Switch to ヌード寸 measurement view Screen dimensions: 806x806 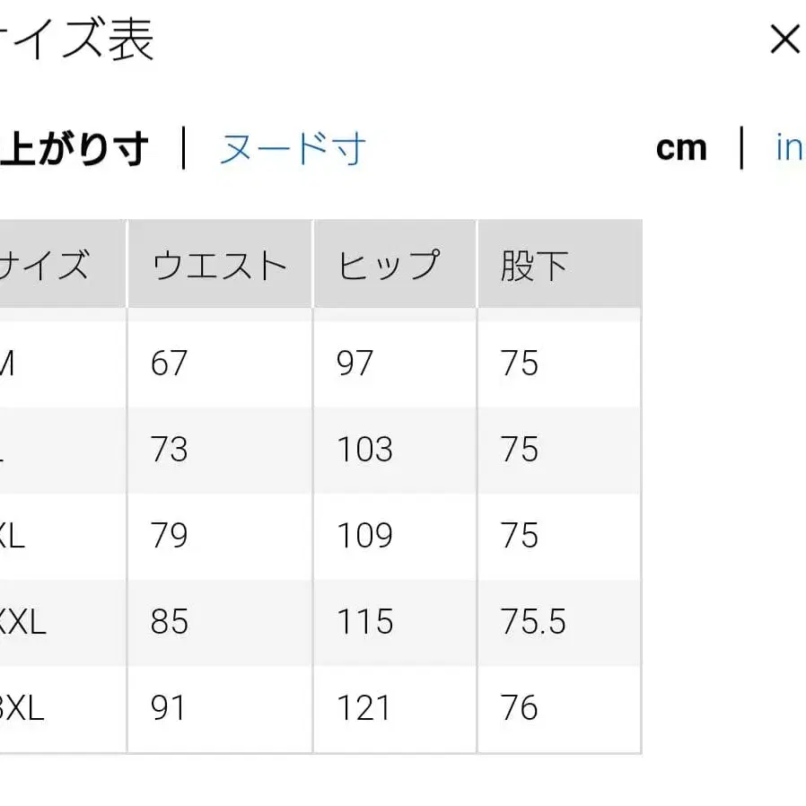tap(290, 149)
